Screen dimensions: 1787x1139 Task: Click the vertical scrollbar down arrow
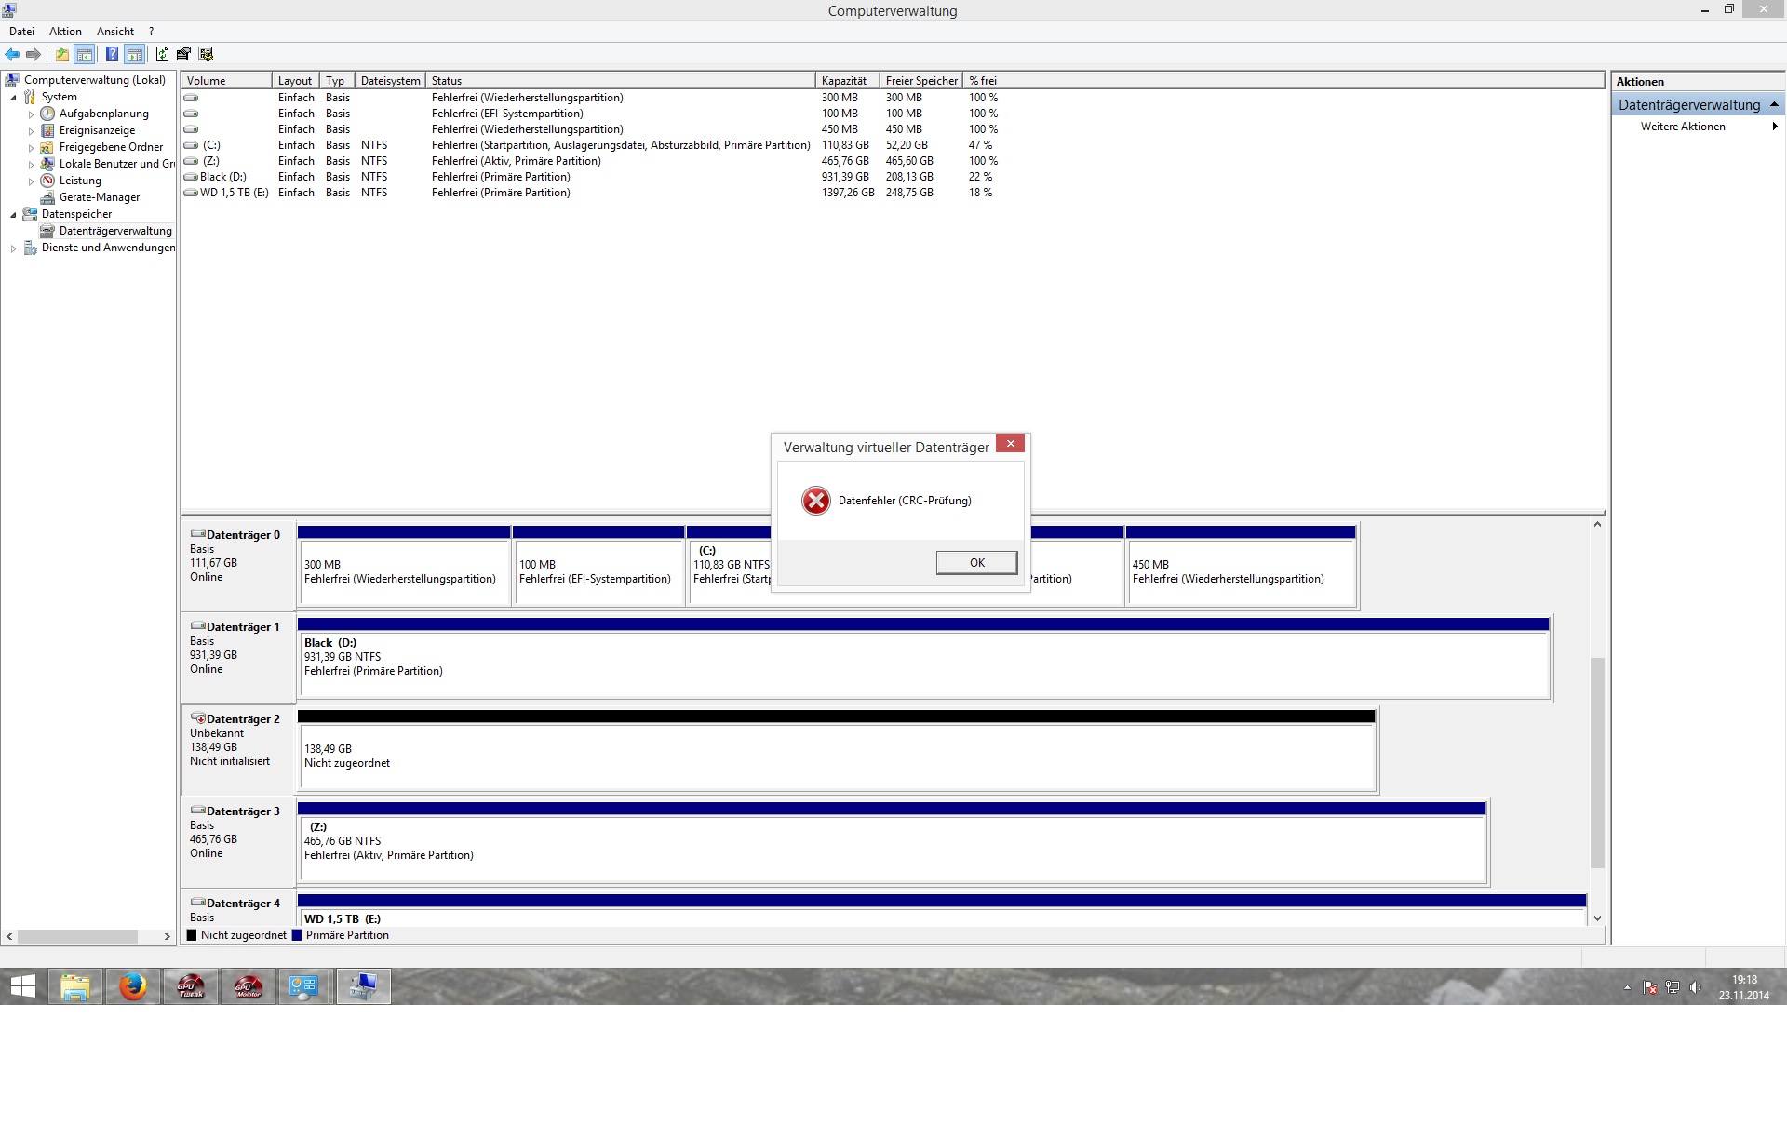(x=1597, y=918)
